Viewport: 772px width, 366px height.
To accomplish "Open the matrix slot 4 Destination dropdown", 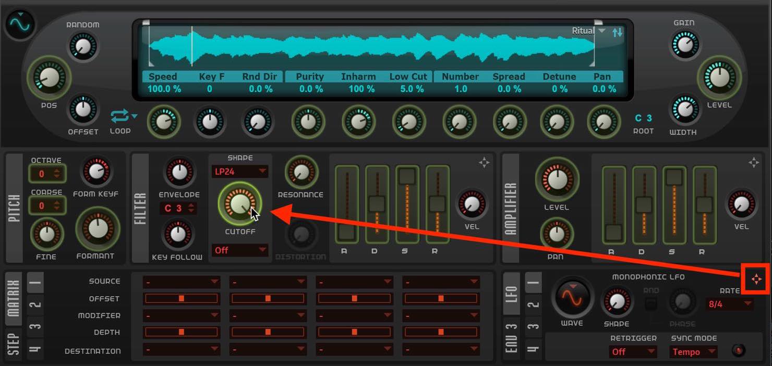I will [x=441, y=350].
